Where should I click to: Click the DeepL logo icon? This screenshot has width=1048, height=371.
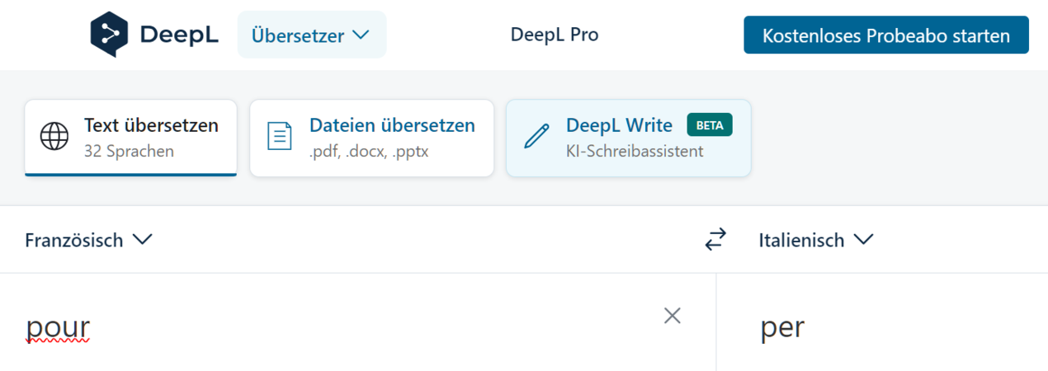[110, 35]
